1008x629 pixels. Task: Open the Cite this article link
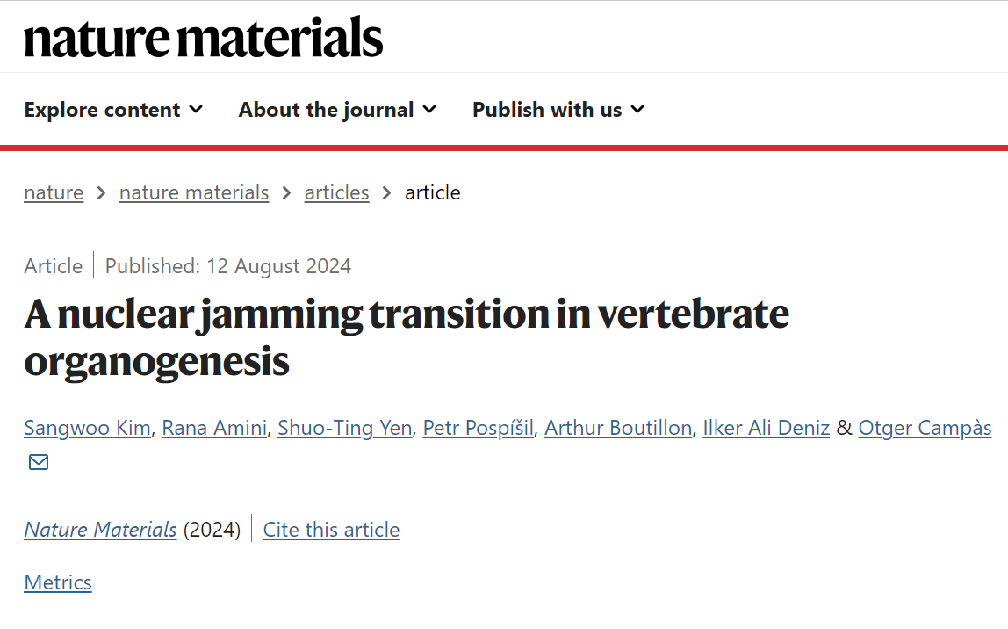(331, 530)
